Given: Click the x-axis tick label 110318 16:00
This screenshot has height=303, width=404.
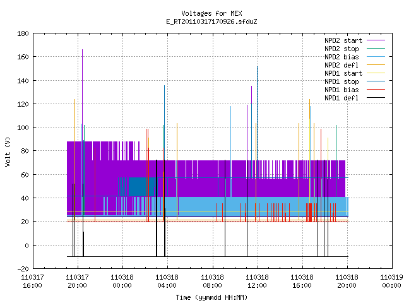Looking at the screenshot, I should click(302, 282).
